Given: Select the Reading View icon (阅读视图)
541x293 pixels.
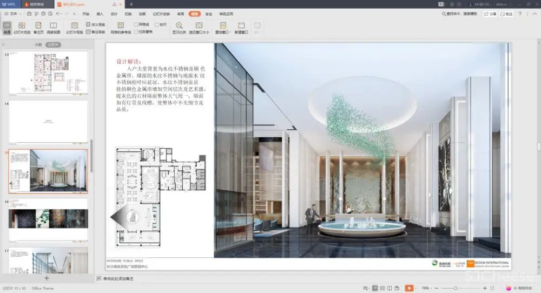Looking at the screenshot, I should (x=54, y=28).
